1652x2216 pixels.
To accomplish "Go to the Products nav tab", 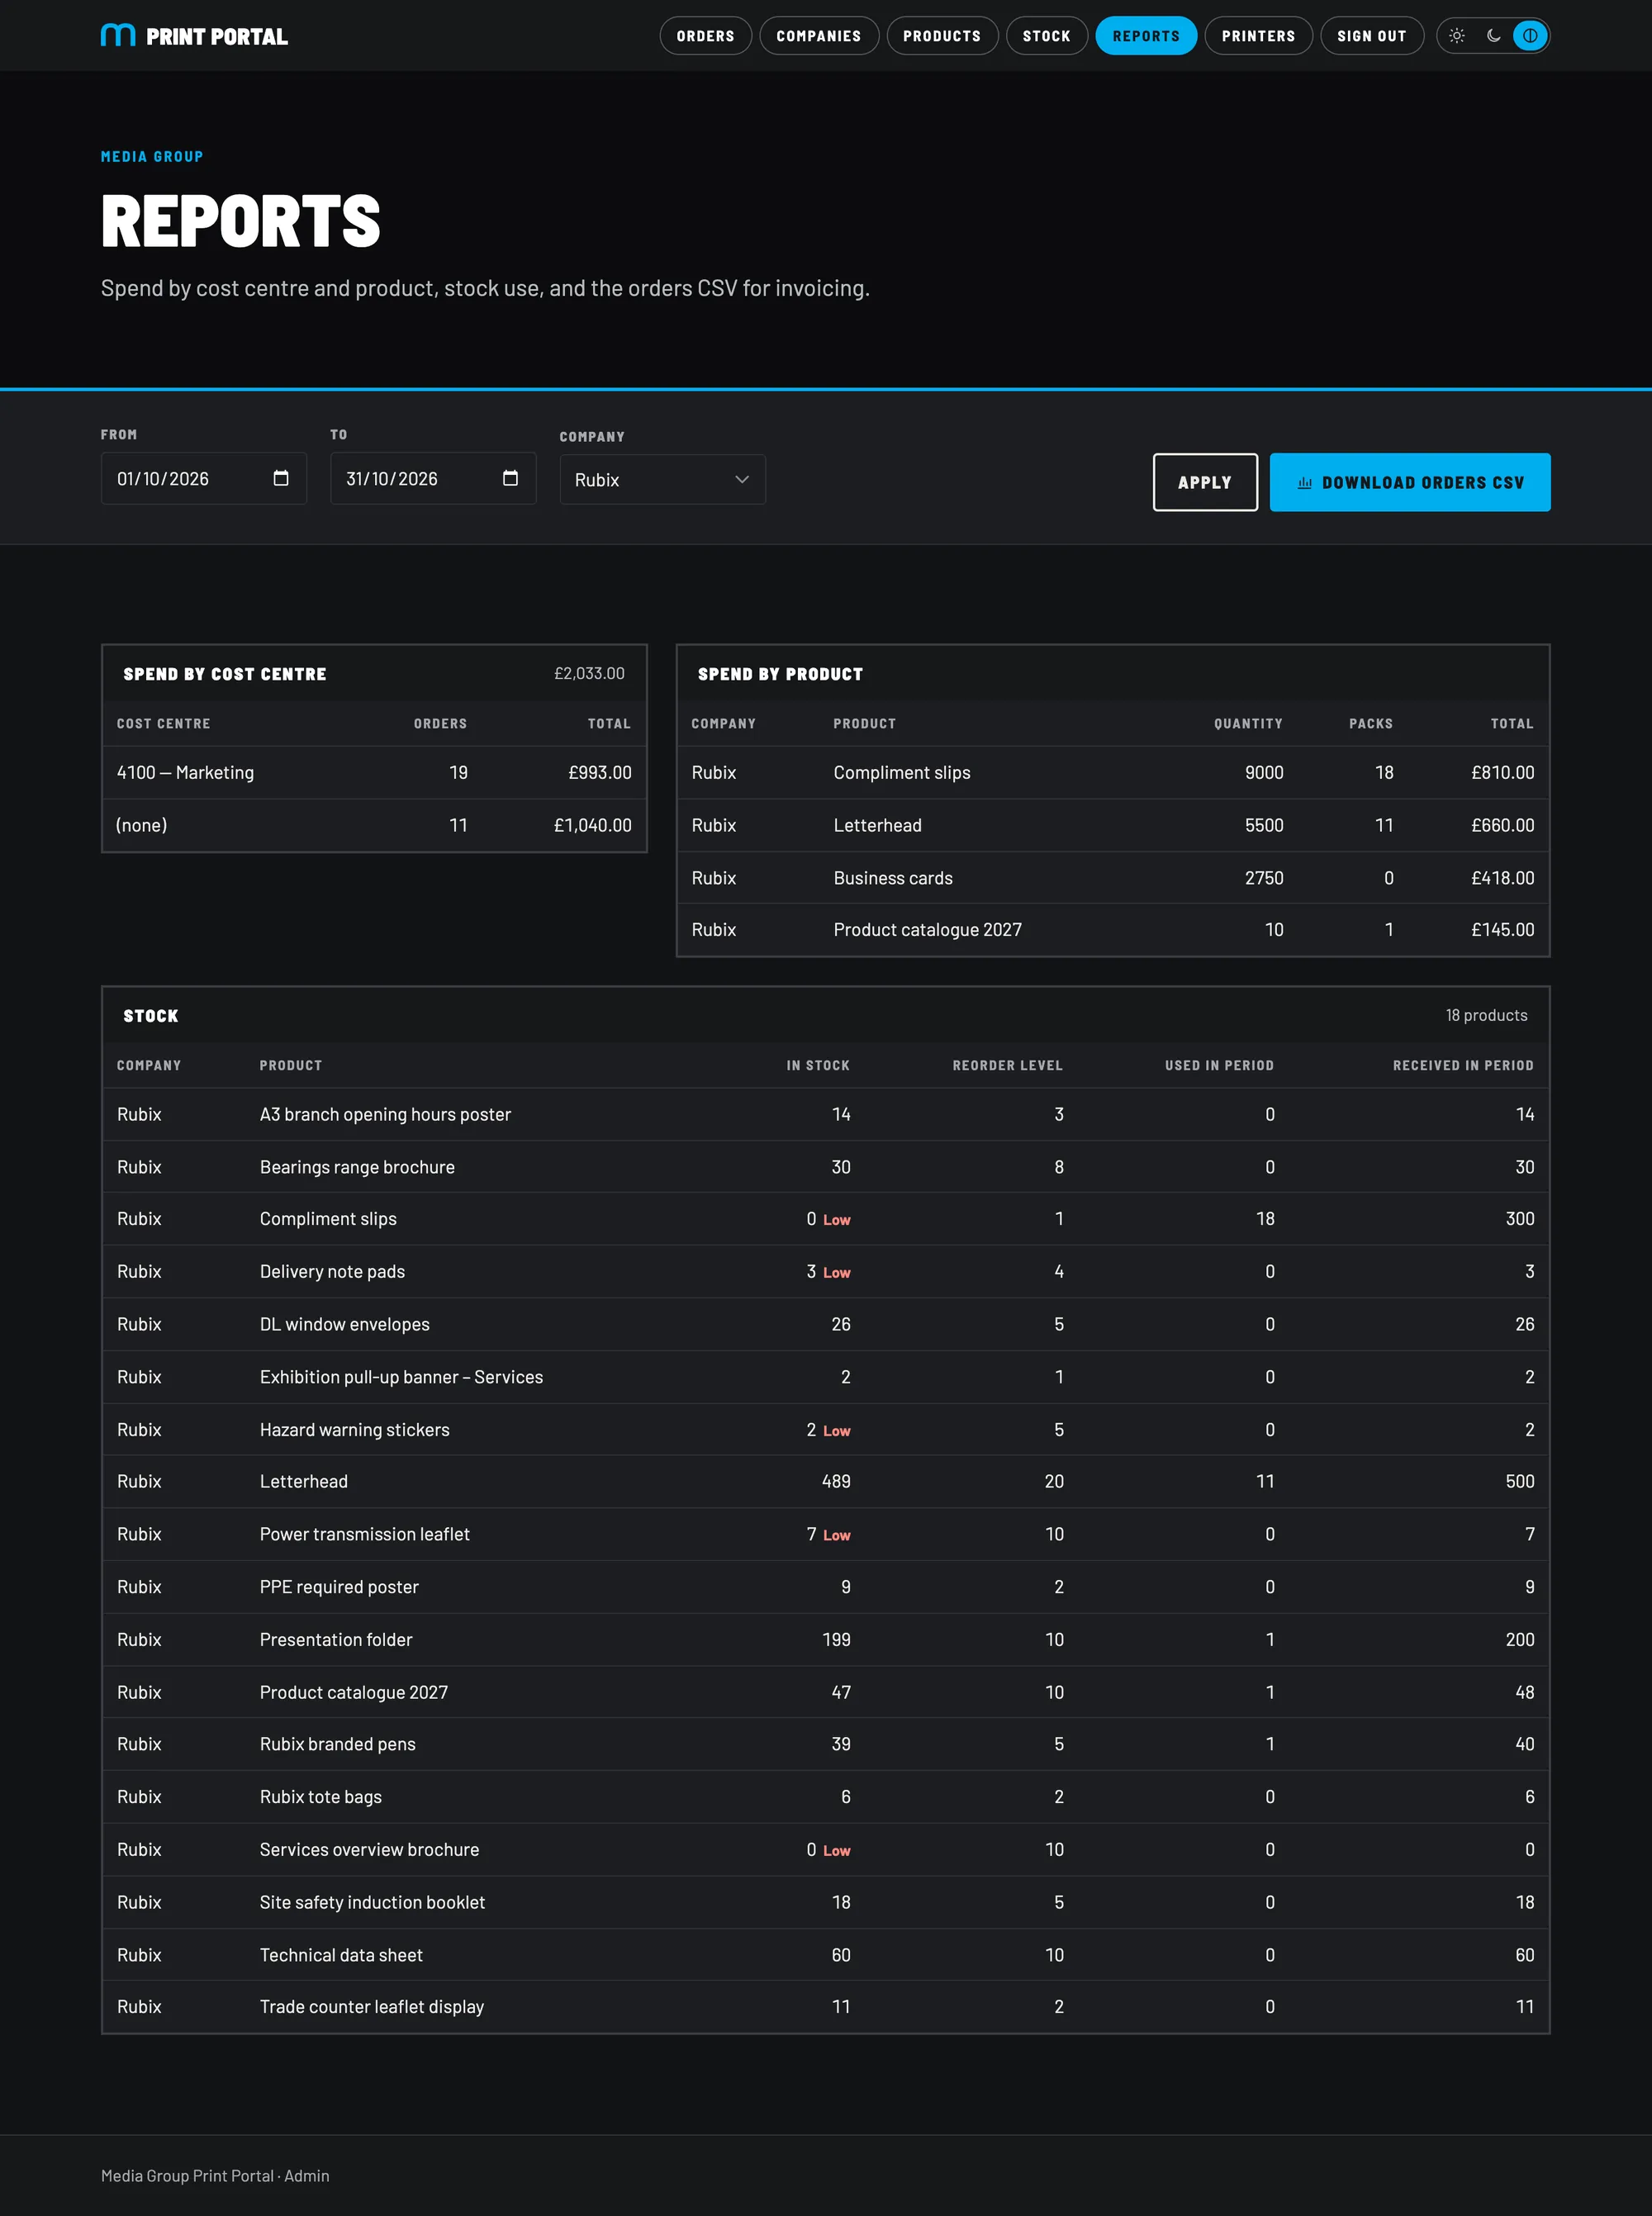I will (942, 36).
